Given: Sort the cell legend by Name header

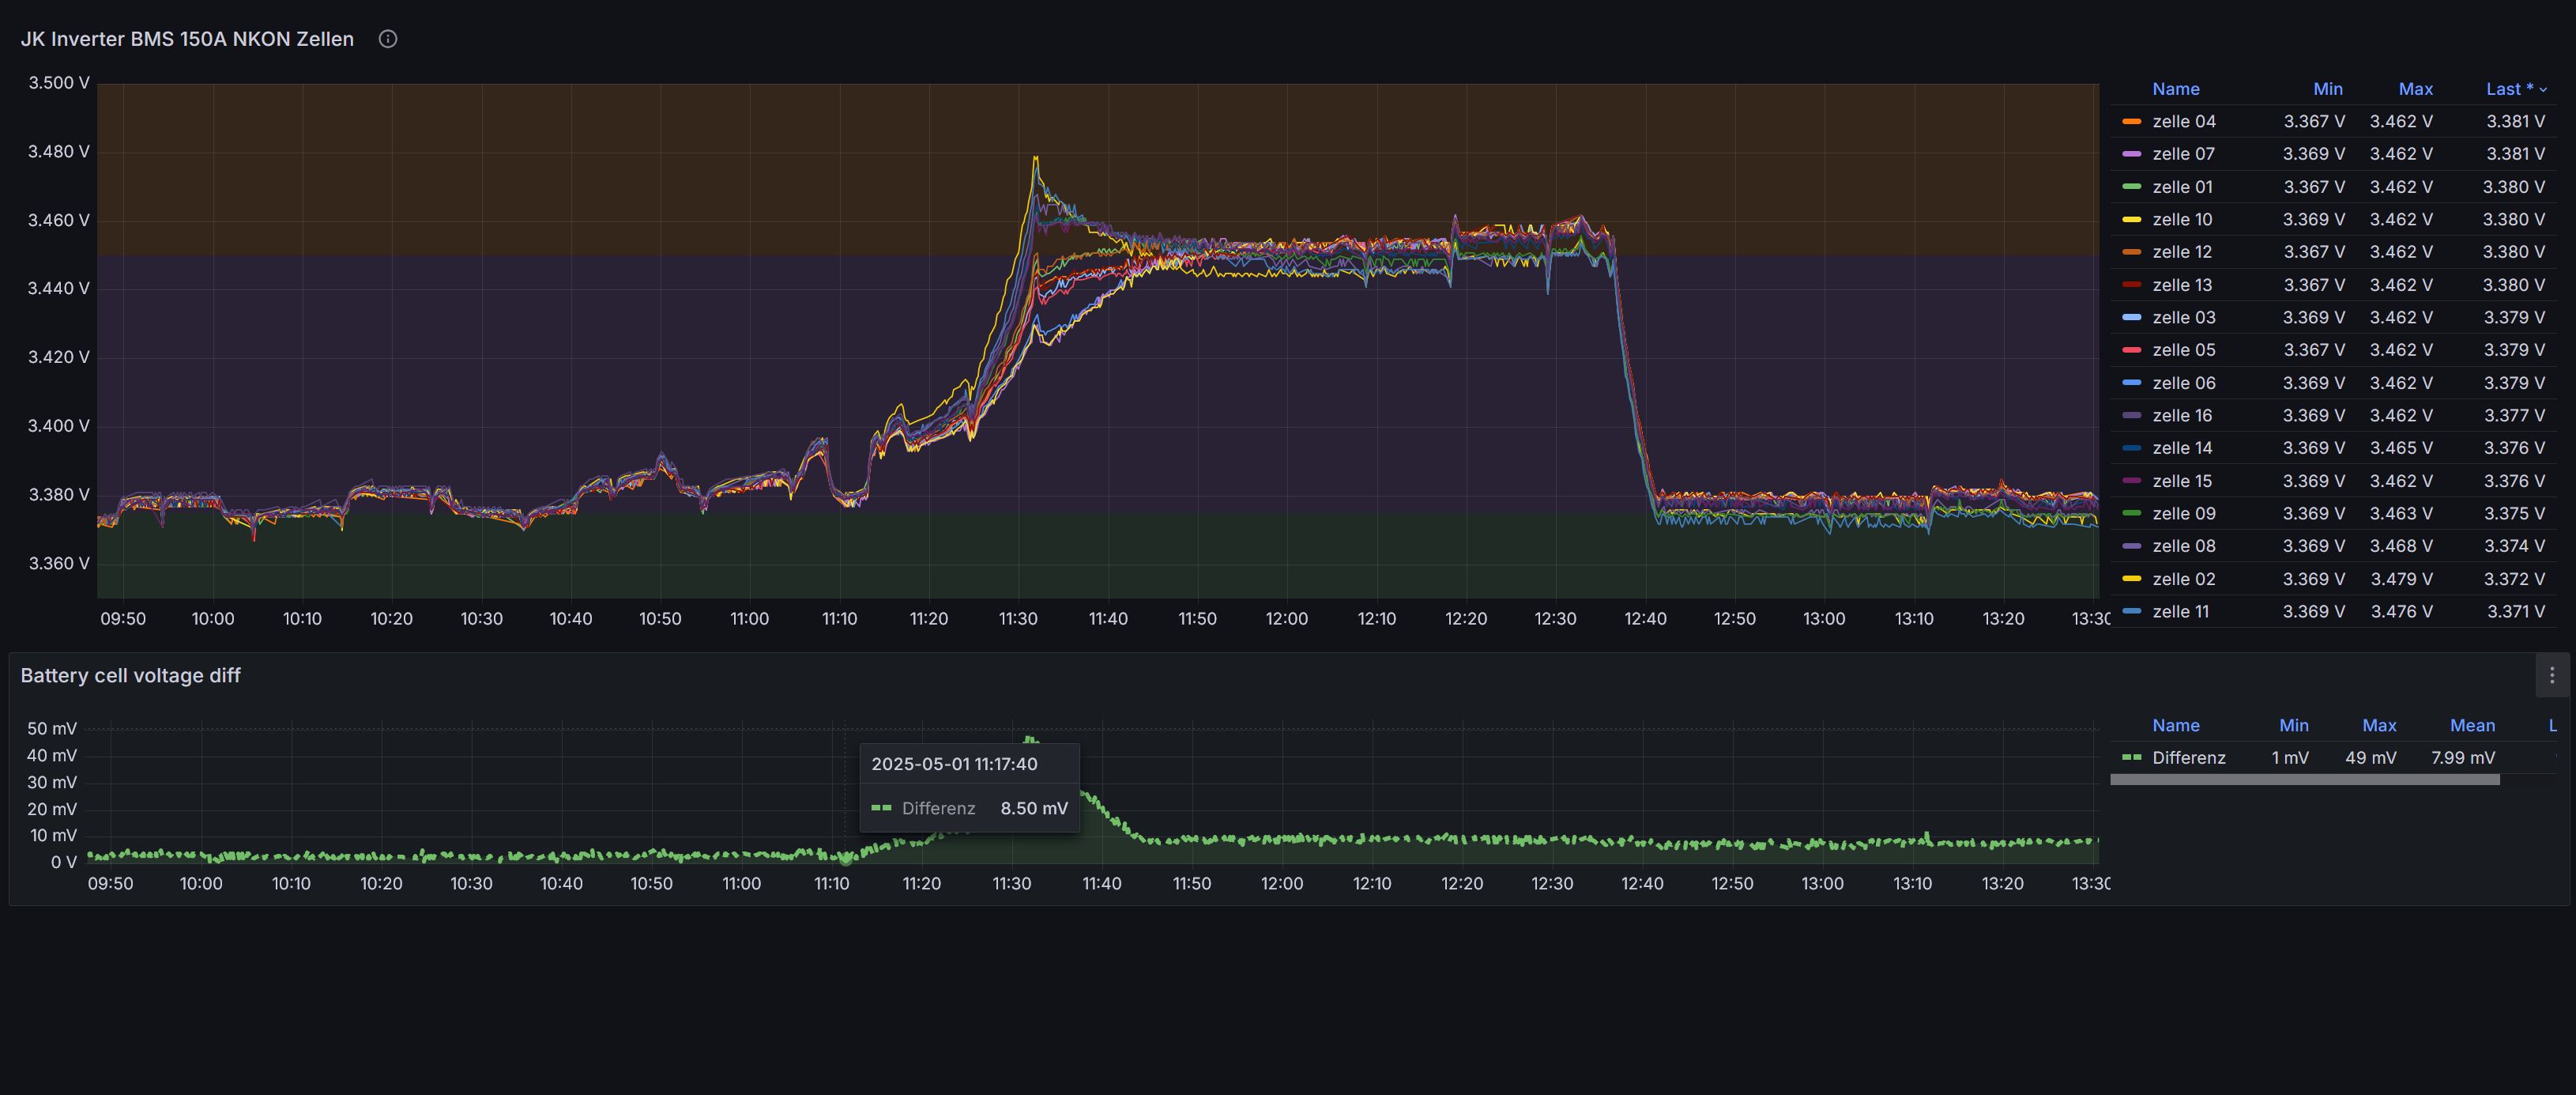Looking at the screenshot, I should tap(2175, 89).
